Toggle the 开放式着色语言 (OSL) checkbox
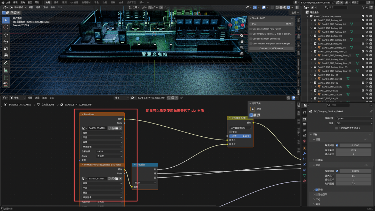The height and width of the screenshot is (211, 375). point(336,128)
